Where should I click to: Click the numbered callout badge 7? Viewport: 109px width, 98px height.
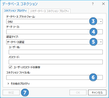25,93
